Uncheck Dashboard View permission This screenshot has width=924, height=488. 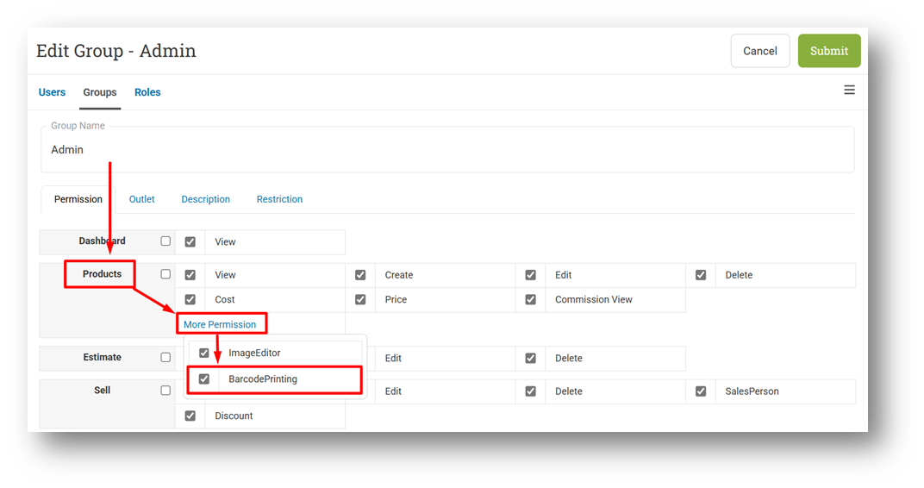point(190,241)
